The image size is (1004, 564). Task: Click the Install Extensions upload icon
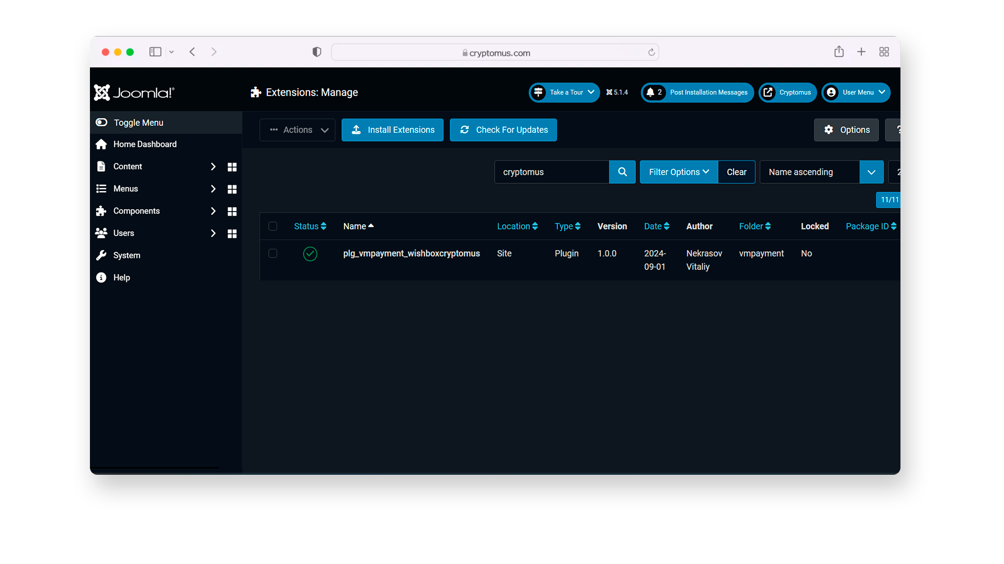[x=356, y=130]
